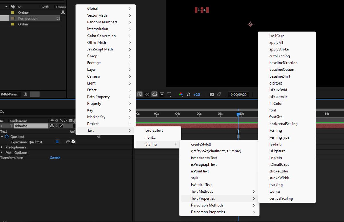Click the tan label swatch of Komposition
This screenshot has height=222, width=344.
click(13, 18)
